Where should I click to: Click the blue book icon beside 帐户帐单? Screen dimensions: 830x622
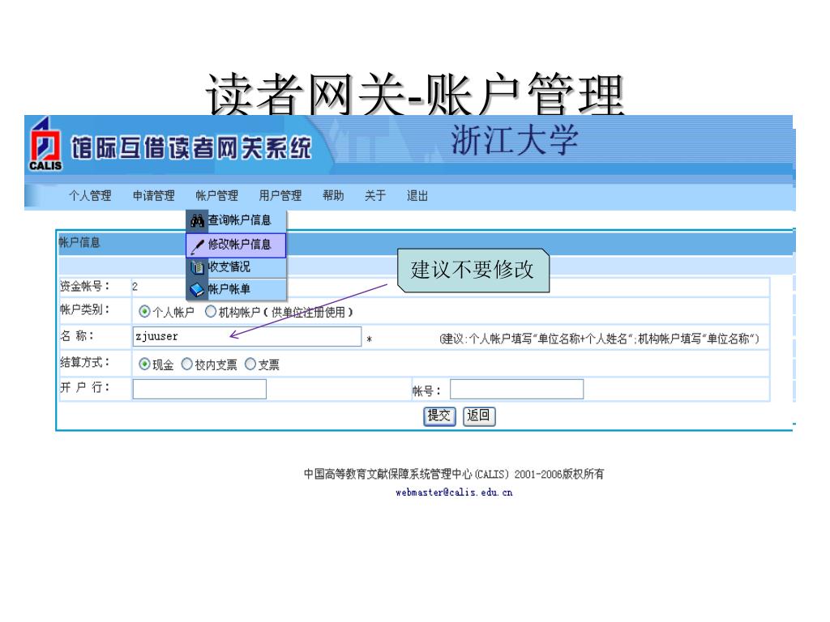[x=198, y=290]
